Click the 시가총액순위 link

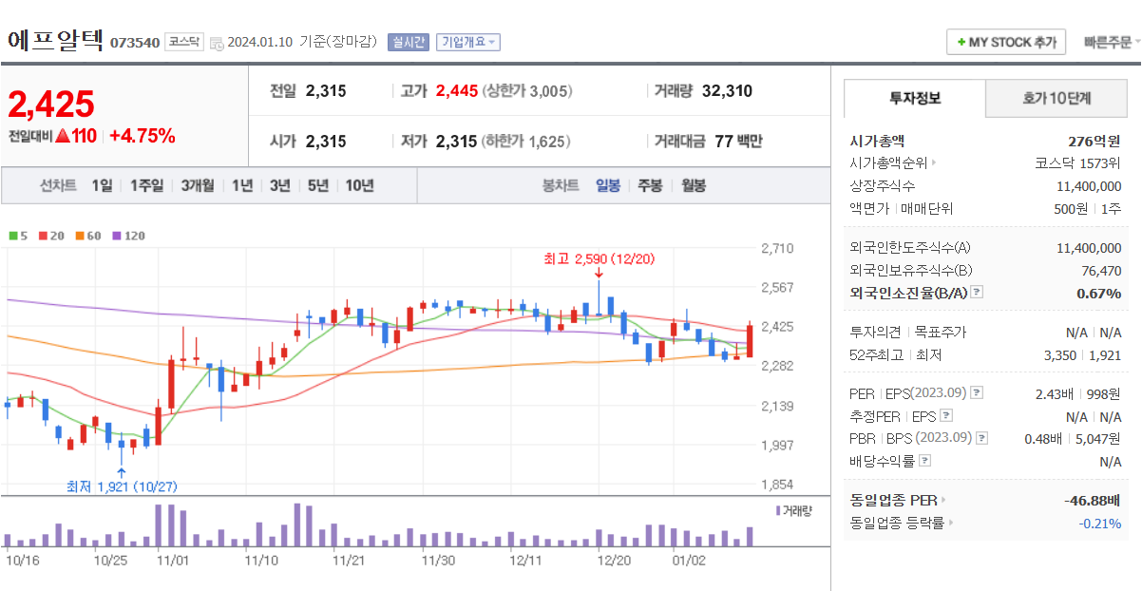point(888,163)
